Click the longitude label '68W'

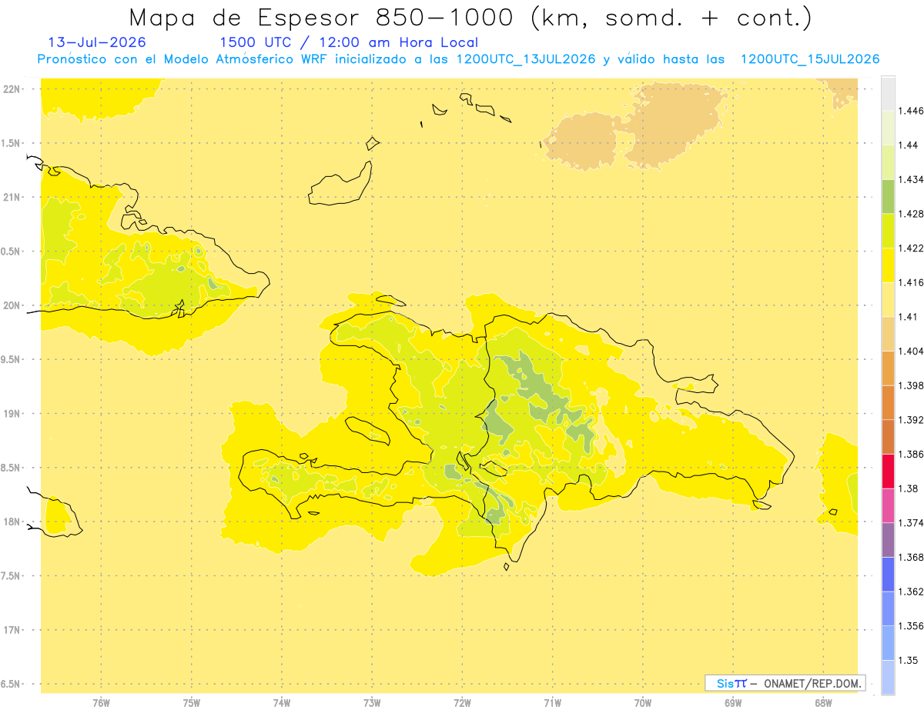(823, 703)
